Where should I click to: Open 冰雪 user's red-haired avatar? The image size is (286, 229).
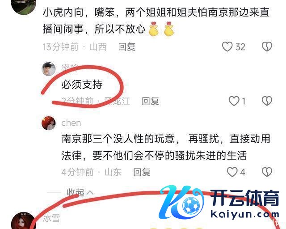click(x=23, y=221)
